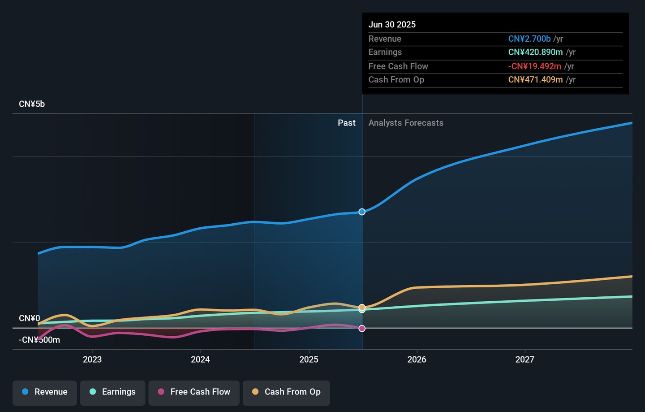Select the 2023 x-axis label

click(x=92, y=360)
